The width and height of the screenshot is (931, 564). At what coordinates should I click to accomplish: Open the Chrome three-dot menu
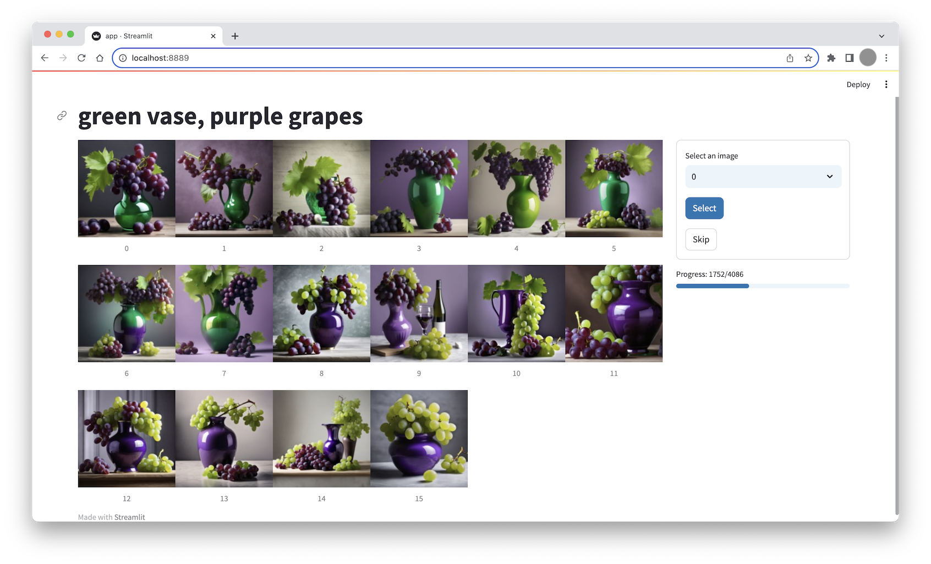pyautogui.click(x=886, y=58)
